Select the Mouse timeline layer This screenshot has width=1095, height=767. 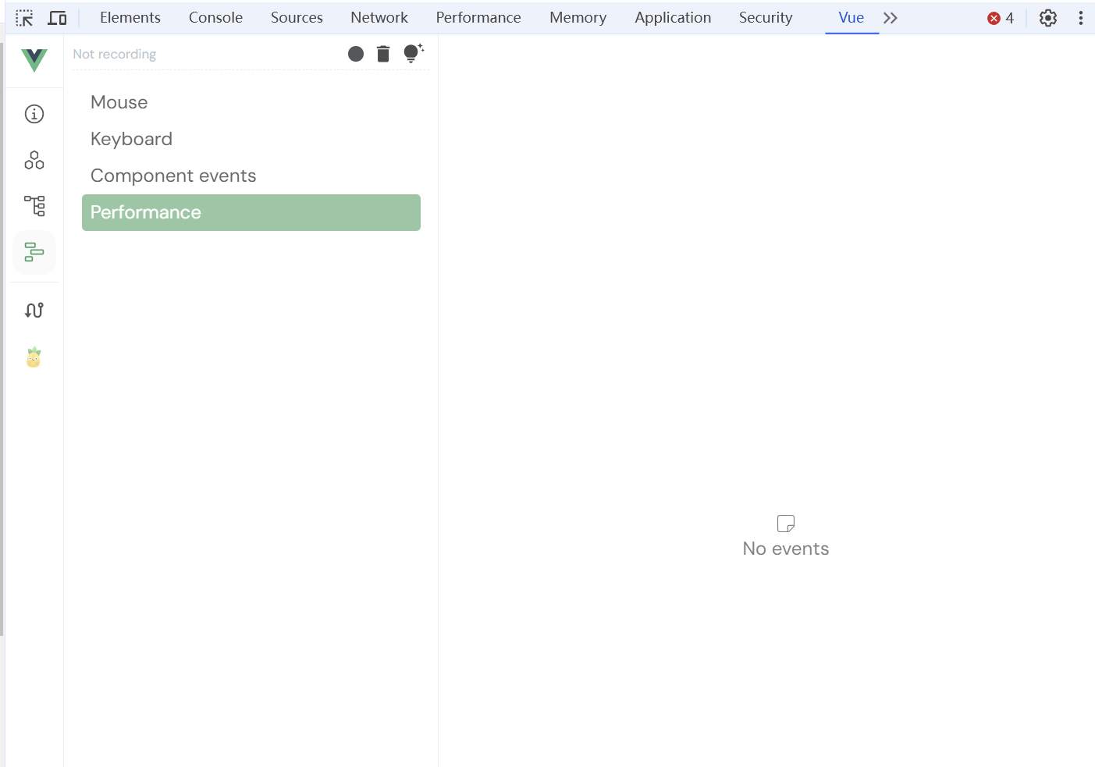tap(251, 102)
